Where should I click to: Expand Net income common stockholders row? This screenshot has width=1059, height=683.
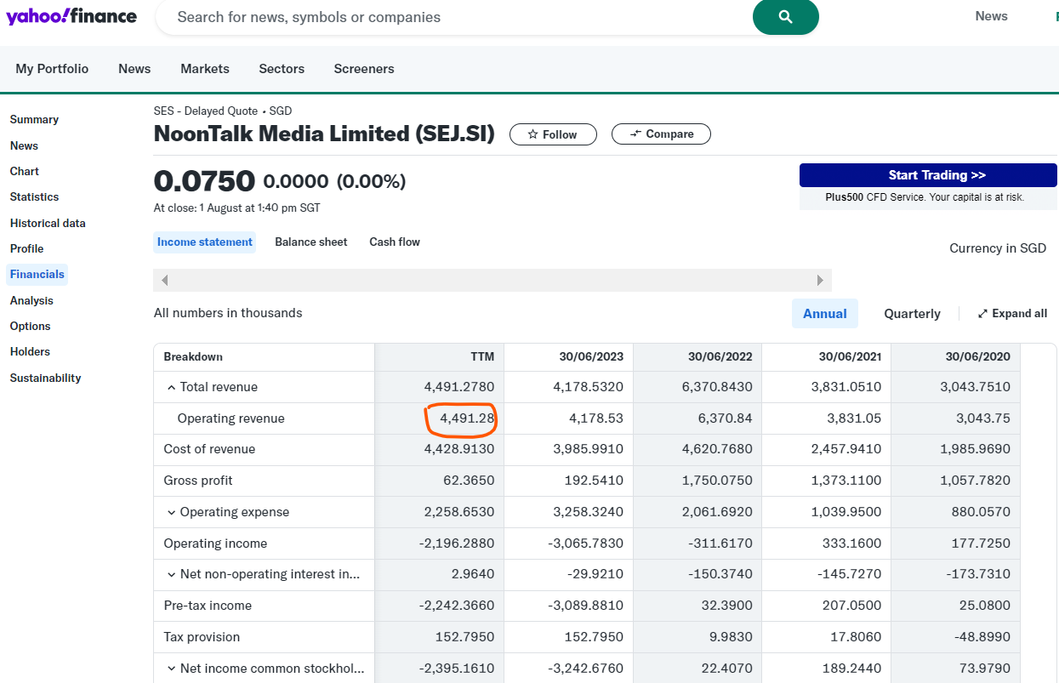click(x=172, y=669)
